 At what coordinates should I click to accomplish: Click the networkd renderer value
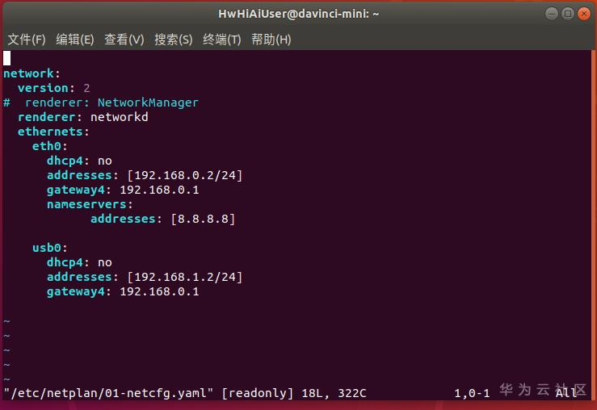click(119, 117)
